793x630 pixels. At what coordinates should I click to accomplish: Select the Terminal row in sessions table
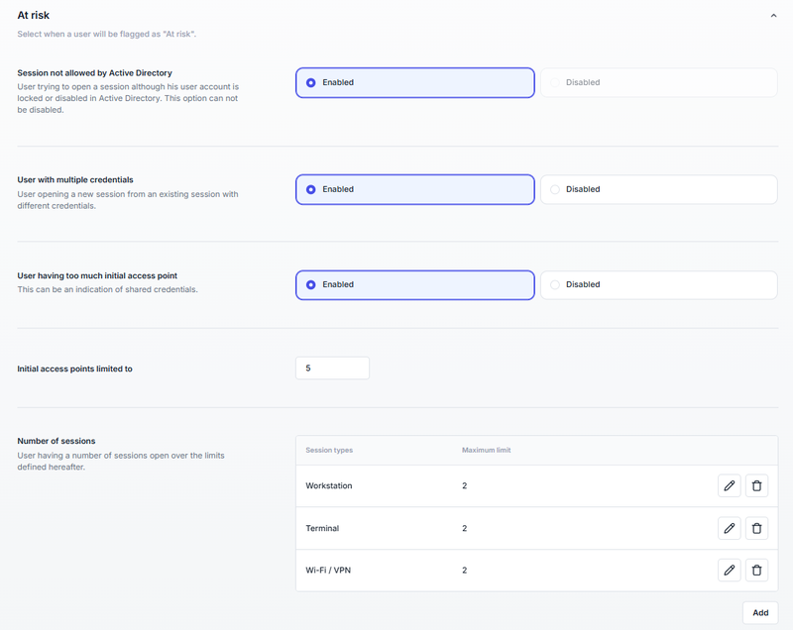[322, 529]
